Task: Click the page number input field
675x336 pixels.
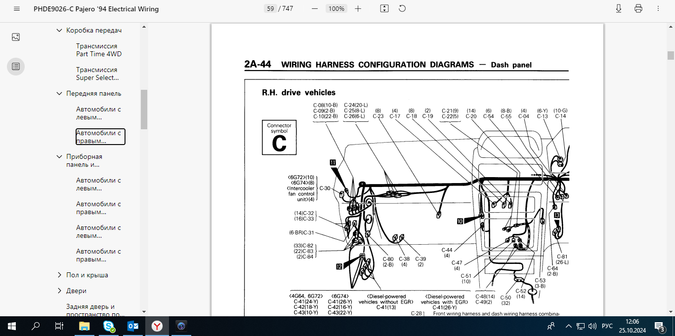Action: 270,9
